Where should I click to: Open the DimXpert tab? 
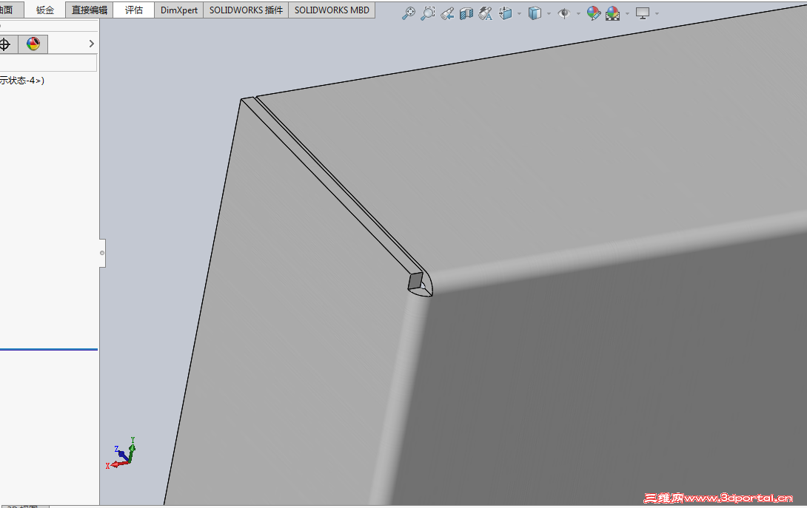pos(178,10)
